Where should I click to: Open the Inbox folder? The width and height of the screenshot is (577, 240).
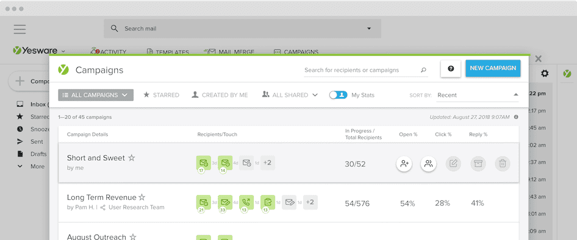click(33, 104)
